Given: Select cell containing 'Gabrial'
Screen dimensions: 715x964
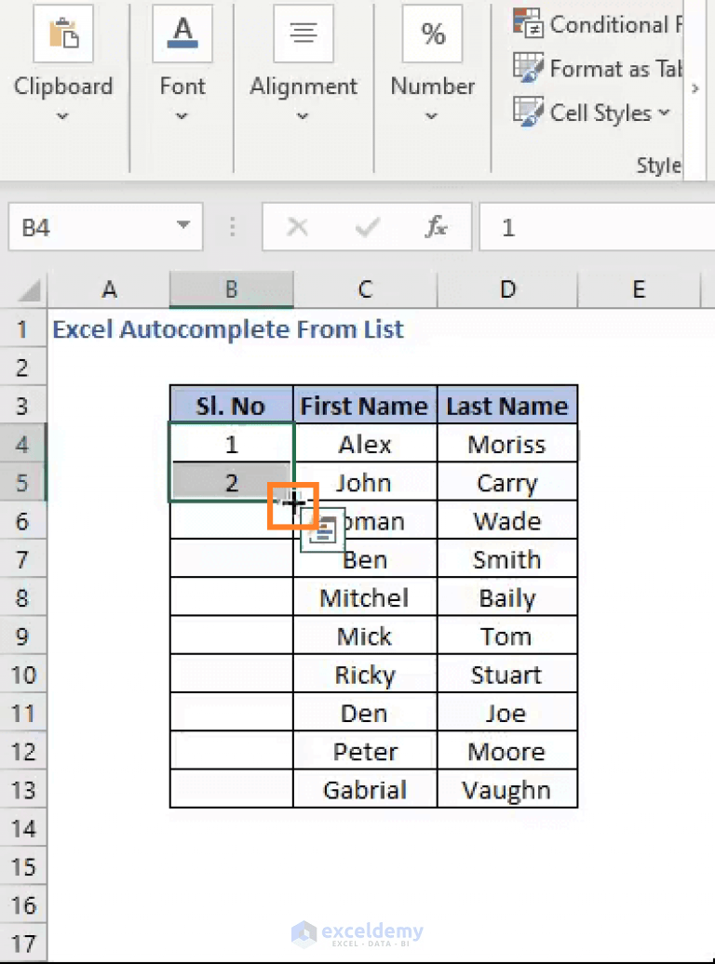Looking at the screenshot, I should pos(366,789).
